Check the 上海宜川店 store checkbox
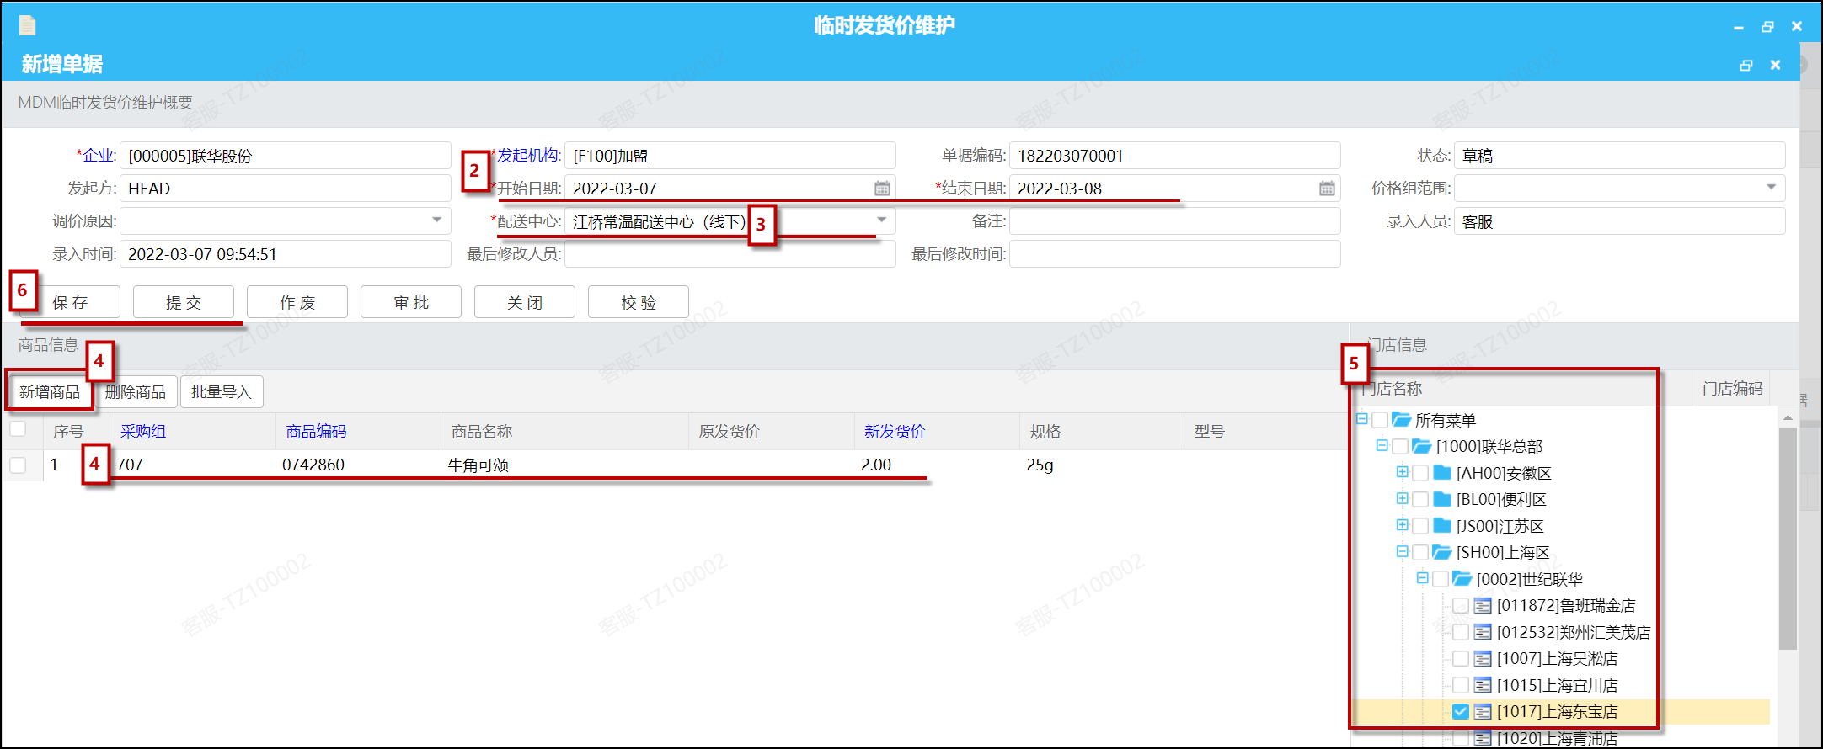 coord(1461,685)
